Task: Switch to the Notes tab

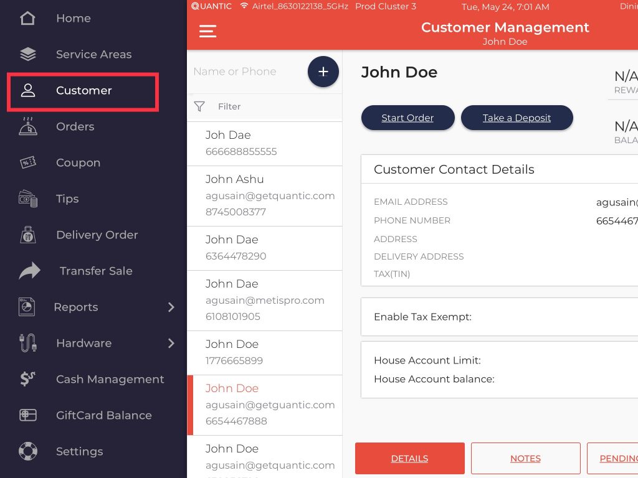Action: [x=525, y=459]
